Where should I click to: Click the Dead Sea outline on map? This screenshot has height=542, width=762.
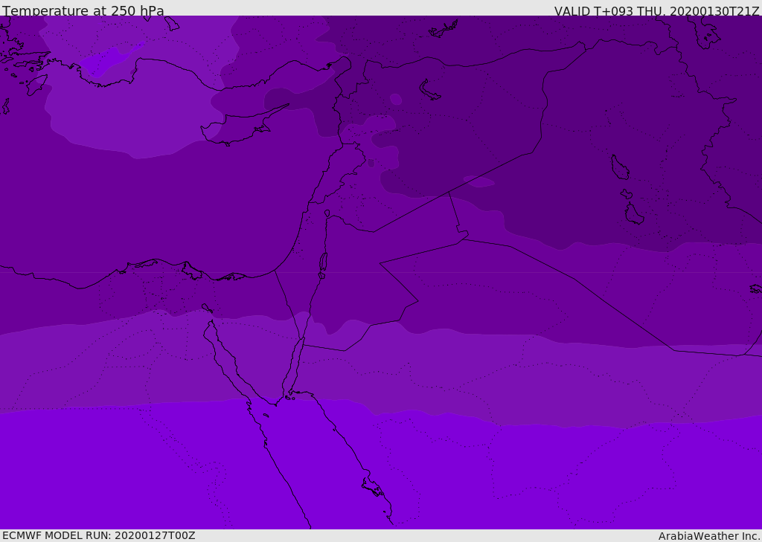(x=323, y=262)
